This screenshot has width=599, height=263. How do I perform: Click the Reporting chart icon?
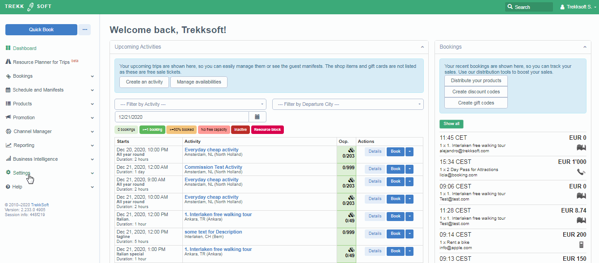tap(8, 145)
